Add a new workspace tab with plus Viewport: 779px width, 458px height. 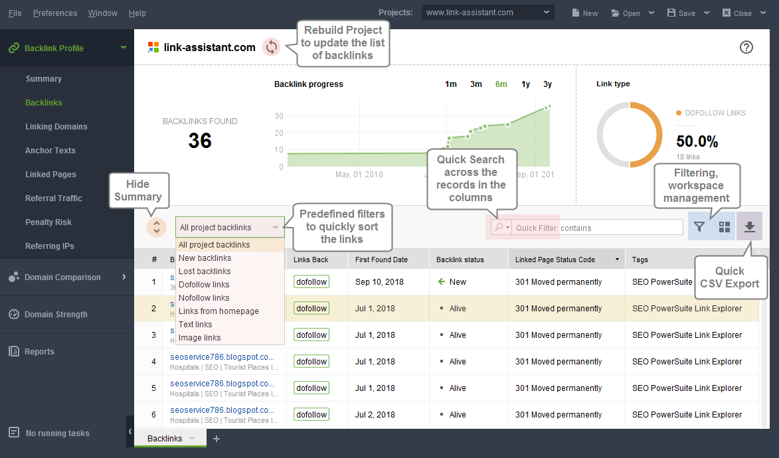[x=216, y=439]
